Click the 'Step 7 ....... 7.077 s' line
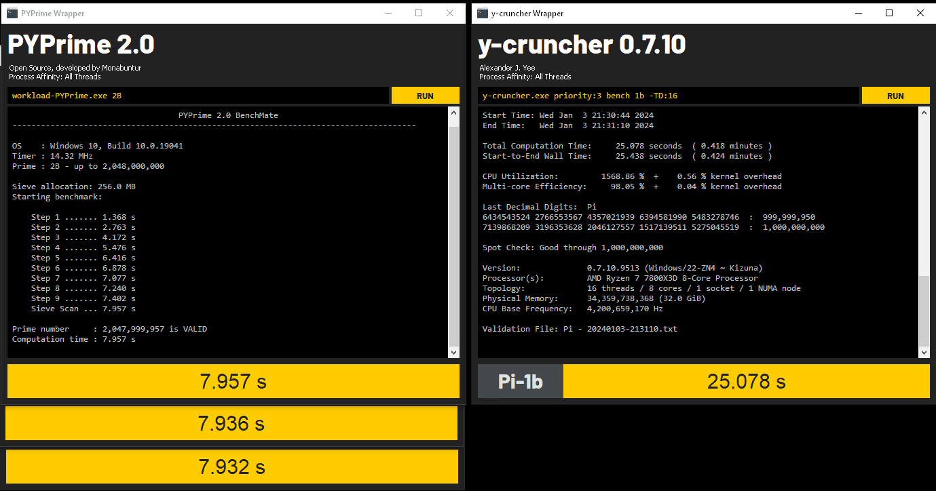The height and width of the screenshot is (491, 936). tap(83, 278)
